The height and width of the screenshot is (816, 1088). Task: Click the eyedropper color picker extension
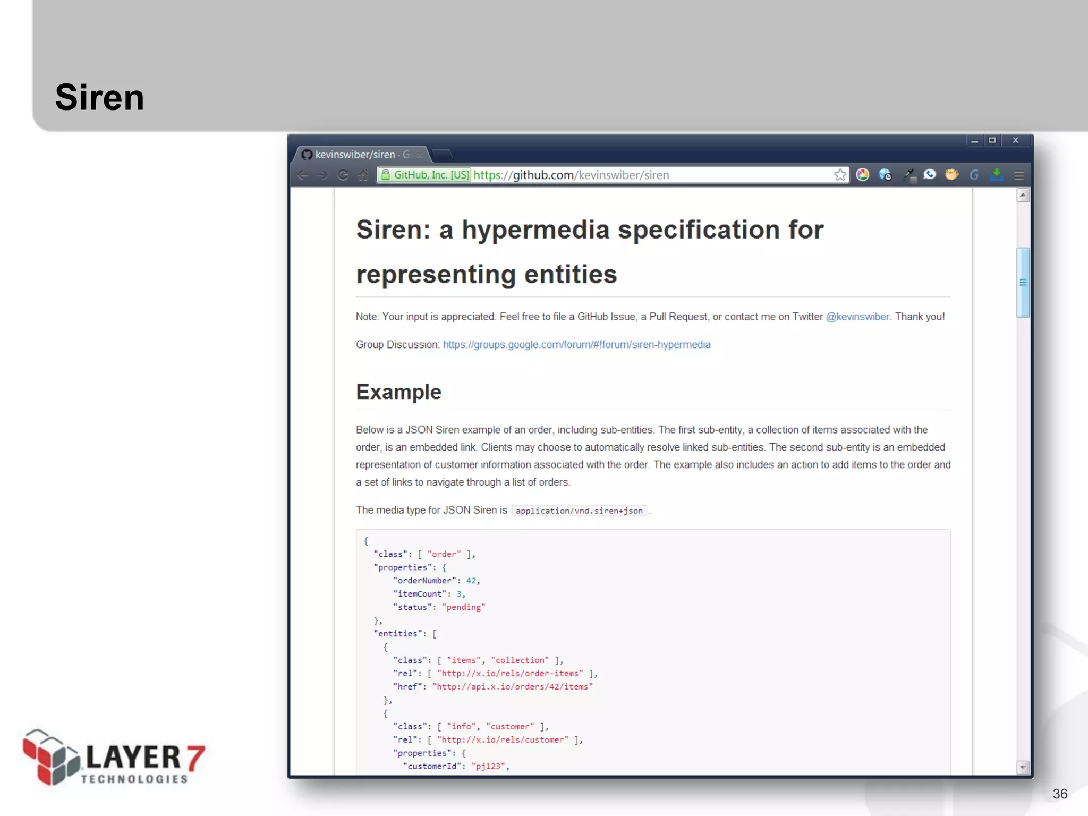908,175
